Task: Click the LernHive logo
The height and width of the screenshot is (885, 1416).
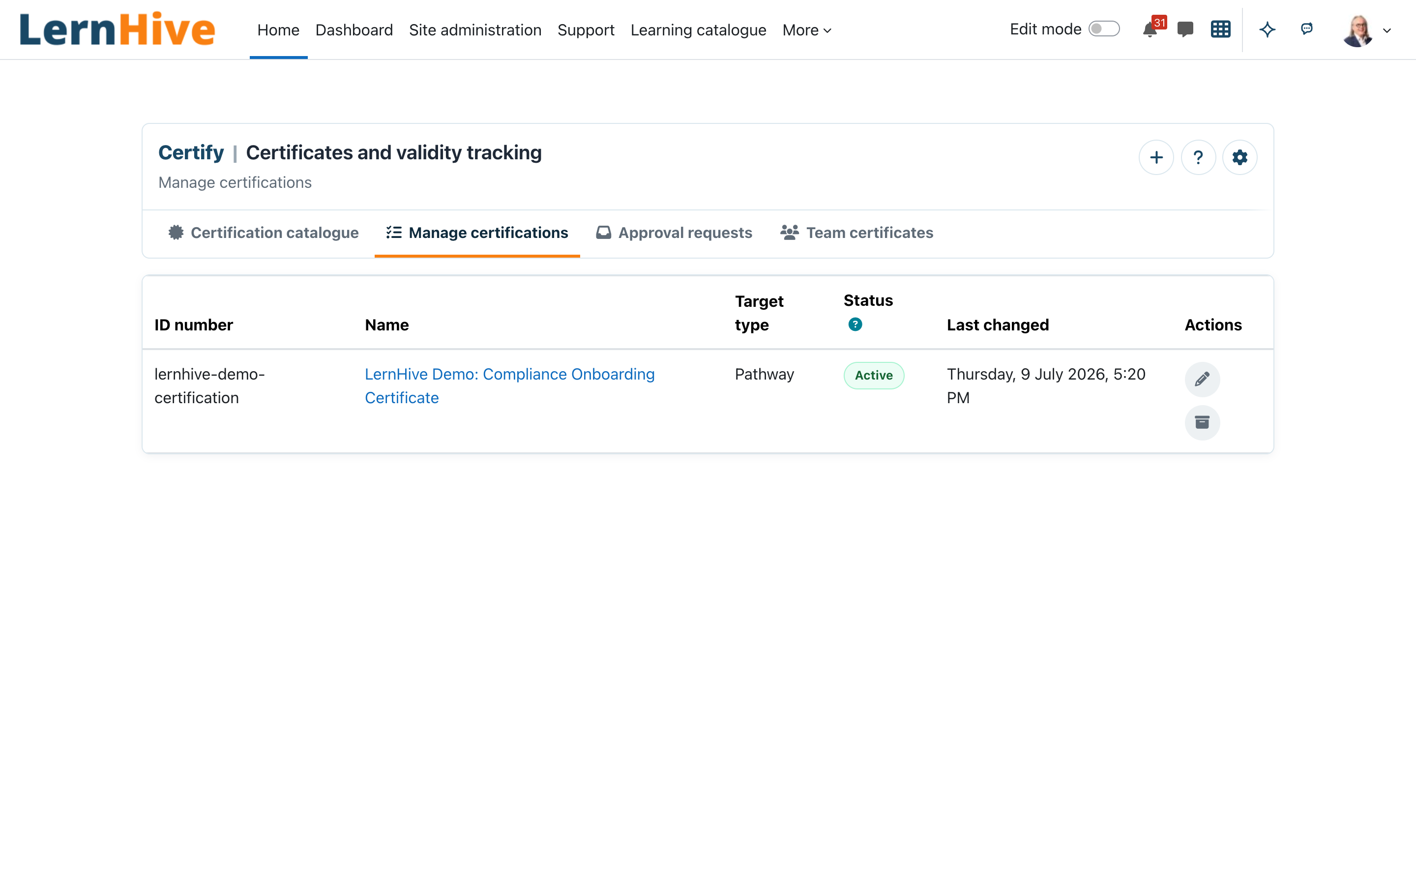Action: pos(117,29)
